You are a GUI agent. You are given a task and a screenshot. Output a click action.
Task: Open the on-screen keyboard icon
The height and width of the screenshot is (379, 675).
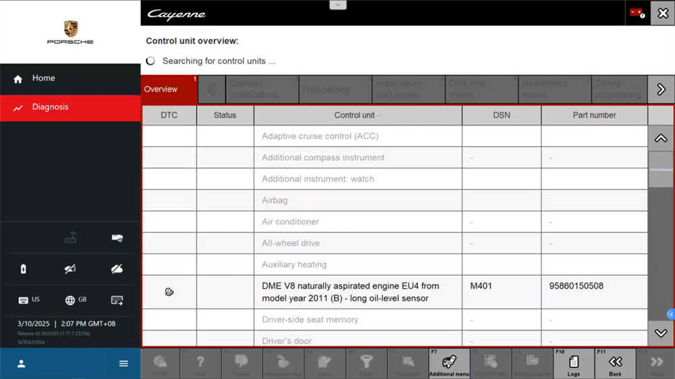117,300
